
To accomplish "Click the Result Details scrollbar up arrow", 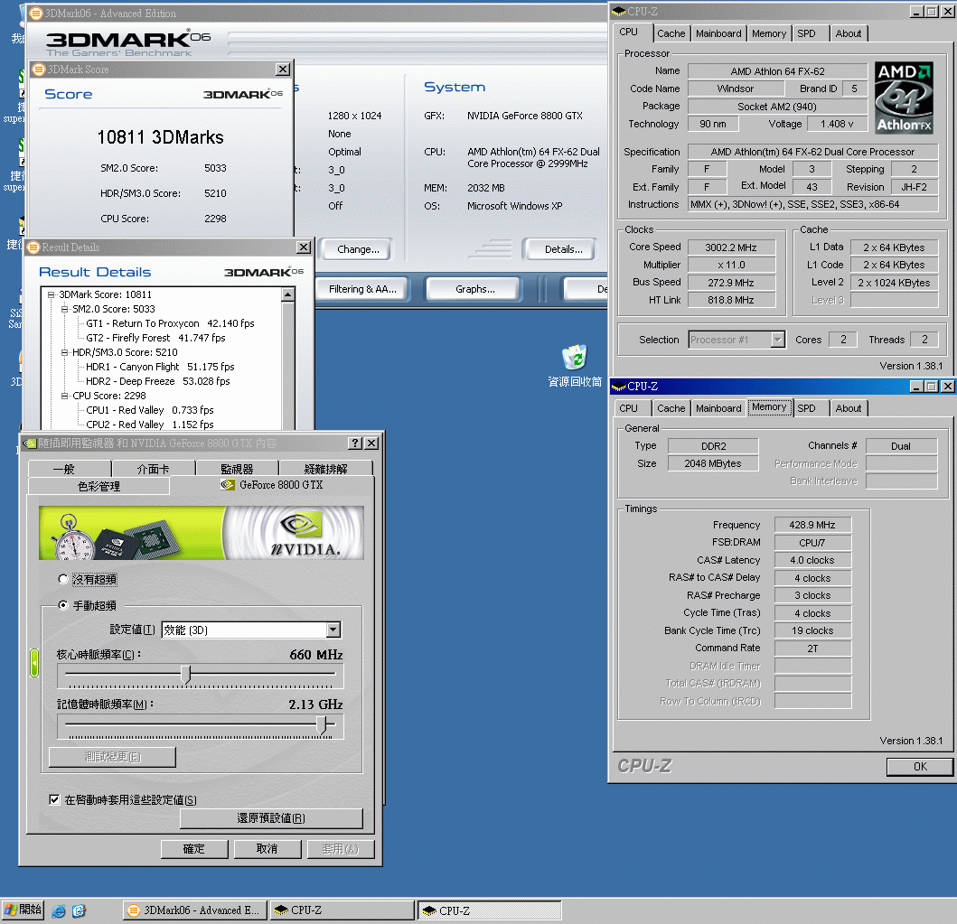I will (288, 294).
